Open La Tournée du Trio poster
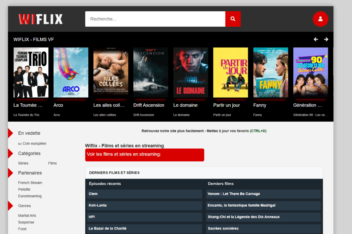Viewport: 352px width, 234px height. tap(31, 73)
